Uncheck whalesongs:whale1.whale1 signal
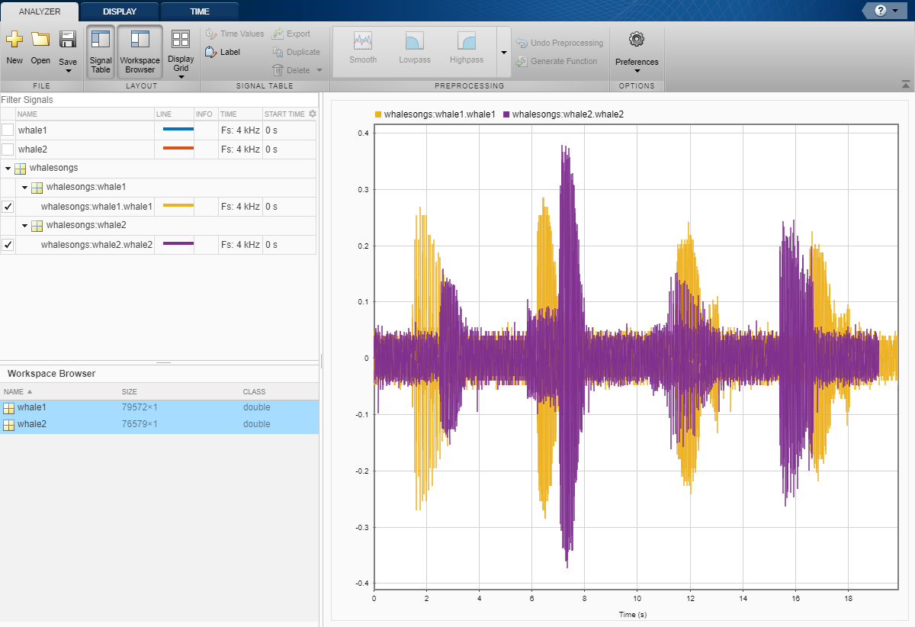Image resolution: width=915 pixels, height=627 pixels. pyautogui.click(x=8, y=207)
